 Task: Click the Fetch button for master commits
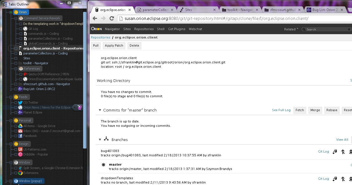(x=300, y=110)
